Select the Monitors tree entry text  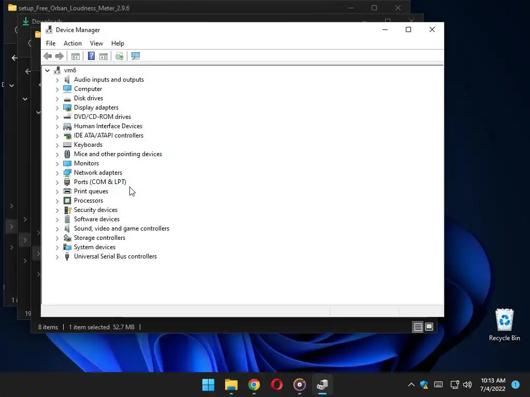(x=86, y=163)
